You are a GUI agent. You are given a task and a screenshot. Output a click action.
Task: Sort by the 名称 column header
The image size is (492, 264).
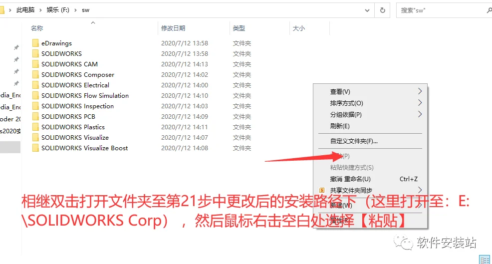[37, 28]
